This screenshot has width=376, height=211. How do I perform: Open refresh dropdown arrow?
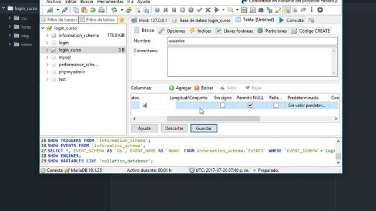click(122, 10)
